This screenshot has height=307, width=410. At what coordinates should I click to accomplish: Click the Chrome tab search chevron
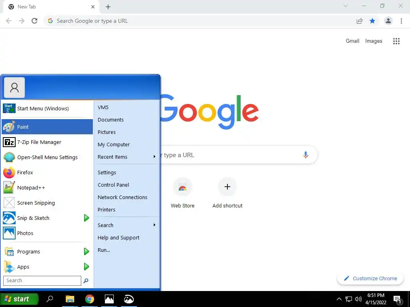click(346, 6)
